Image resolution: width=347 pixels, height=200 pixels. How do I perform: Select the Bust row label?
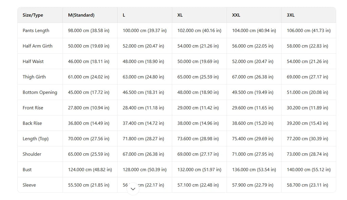pos(27,170)
